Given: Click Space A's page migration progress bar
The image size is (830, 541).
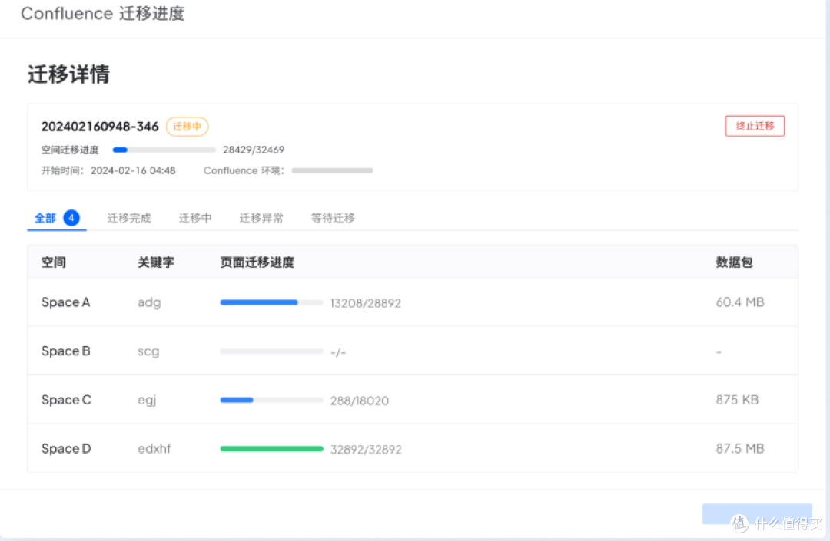Looking at the screenshot, I should pos(271,302).
